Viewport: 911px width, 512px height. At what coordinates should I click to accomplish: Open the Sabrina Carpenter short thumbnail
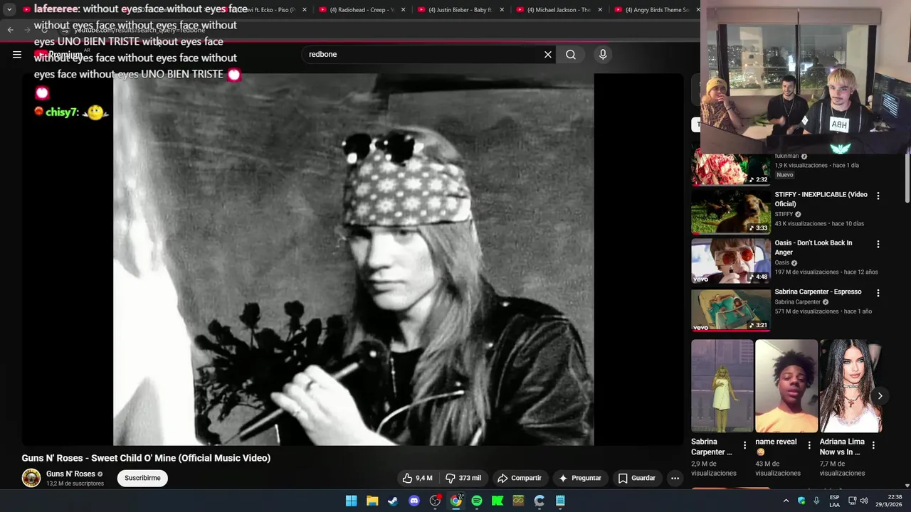(x=722, y=386)
